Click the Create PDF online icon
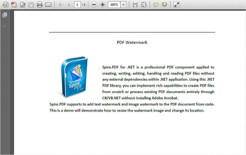The width and height of the screenshot is (246, 155). tap(6, 5)
